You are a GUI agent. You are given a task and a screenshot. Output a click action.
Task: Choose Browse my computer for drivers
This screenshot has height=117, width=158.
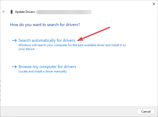tap(47, 67)
